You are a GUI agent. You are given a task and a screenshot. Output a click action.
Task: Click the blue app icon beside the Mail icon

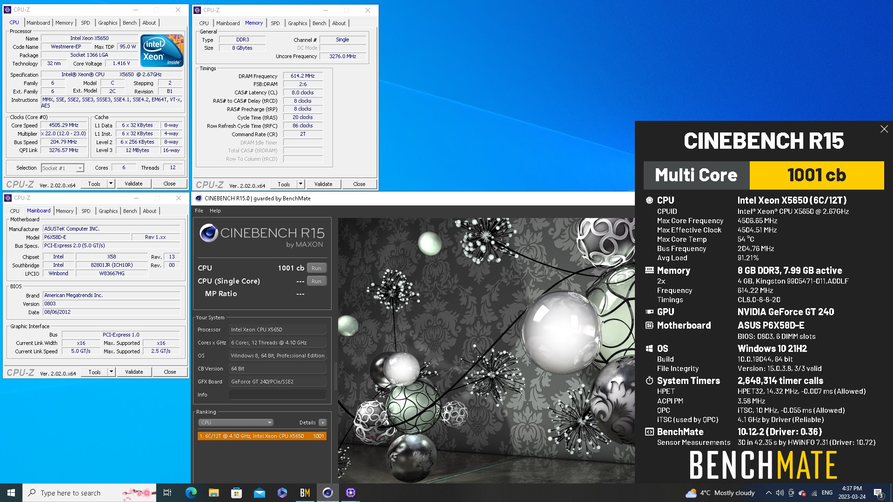[282, 493]
